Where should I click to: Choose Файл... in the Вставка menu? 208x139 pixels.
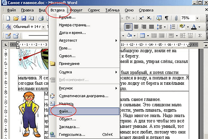click(x=84, y=111)
